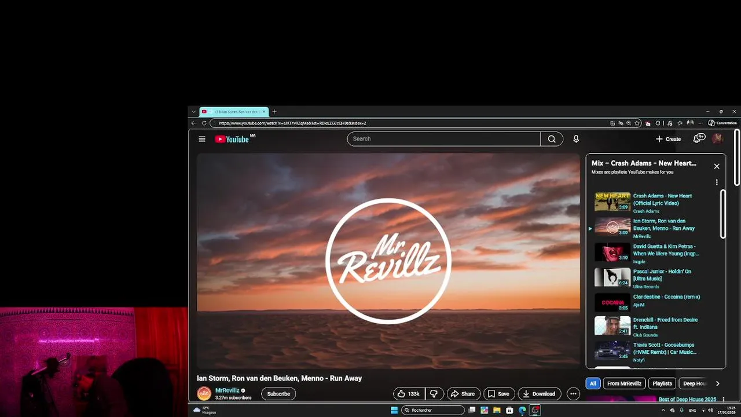
Task: Open the weather widget on taskbar
Action: [x=204, y=410]
